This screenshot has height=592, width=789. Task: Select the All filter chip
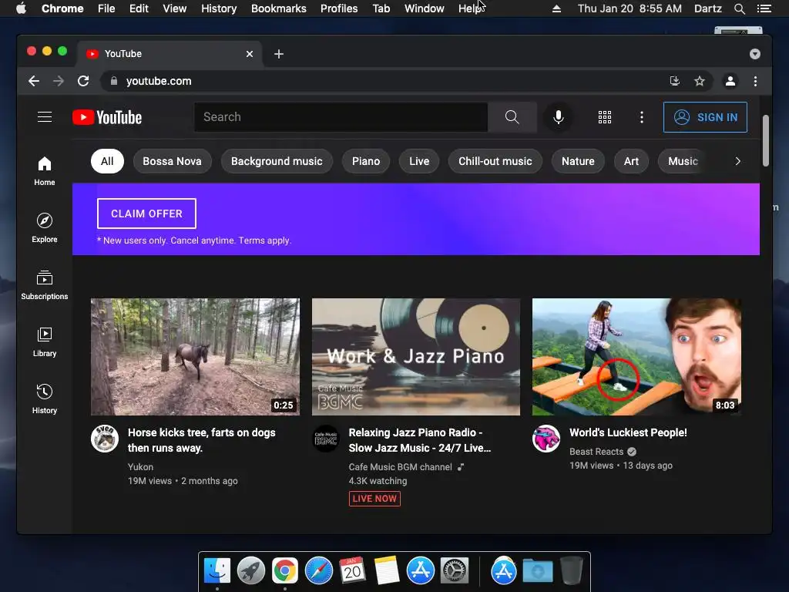107,161
